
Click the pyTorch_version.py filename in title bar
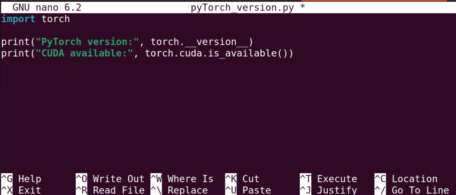click(242, 8)
